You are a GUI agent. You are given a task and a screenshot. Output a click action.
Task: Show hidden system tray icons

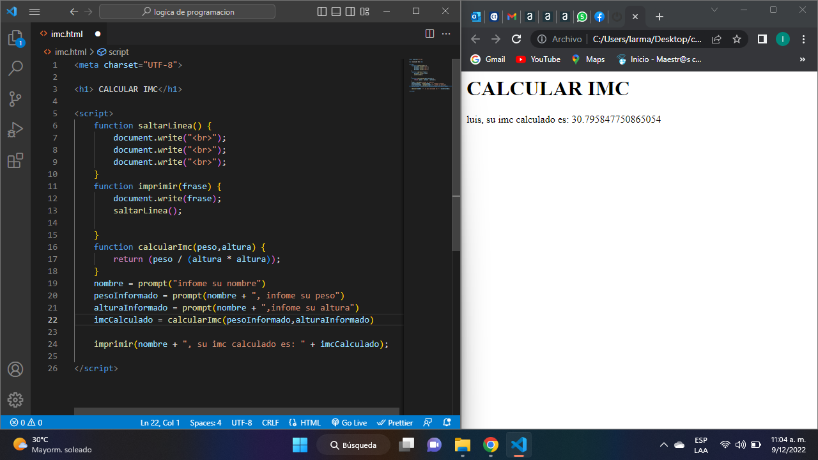[663, 445]
